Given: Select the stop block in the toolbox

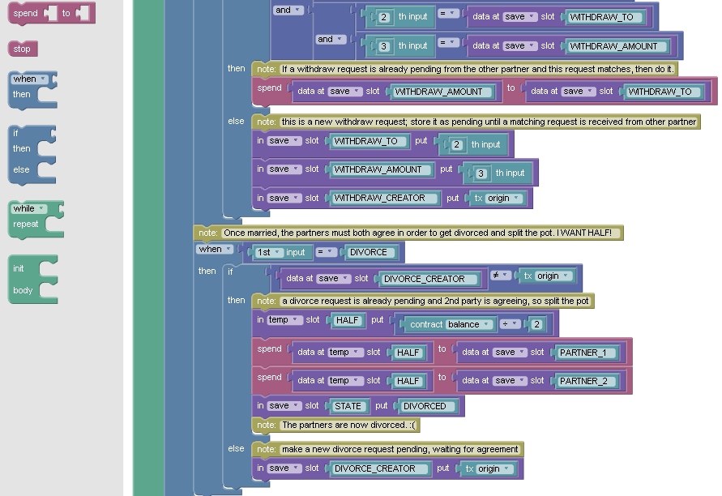Looking at the screenshot, I should click(22, 49).
